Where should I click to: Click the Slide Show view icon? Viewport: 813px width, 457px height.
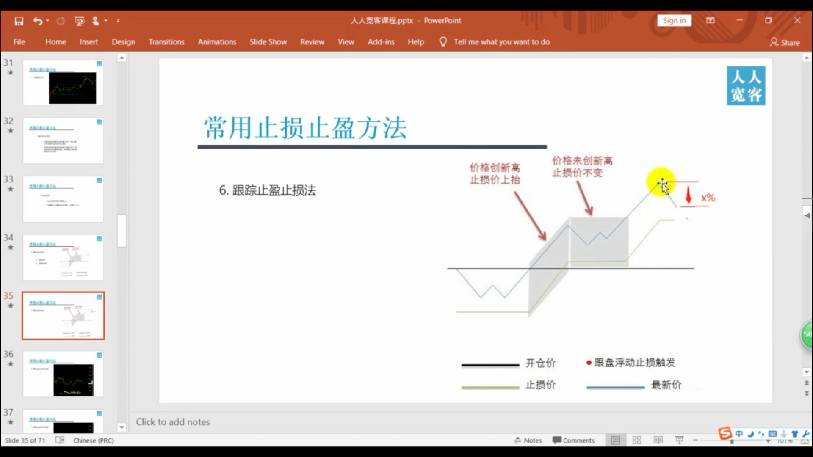point(680,440)
